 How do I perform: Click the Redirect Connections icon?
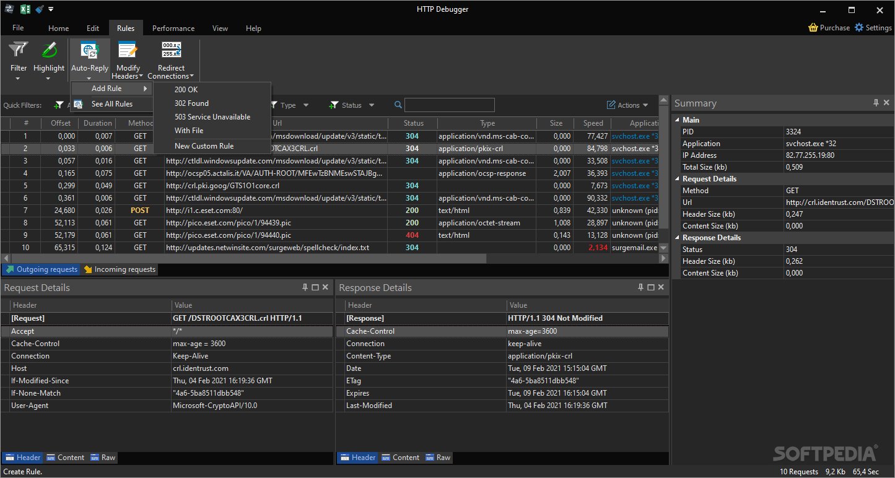171,50
